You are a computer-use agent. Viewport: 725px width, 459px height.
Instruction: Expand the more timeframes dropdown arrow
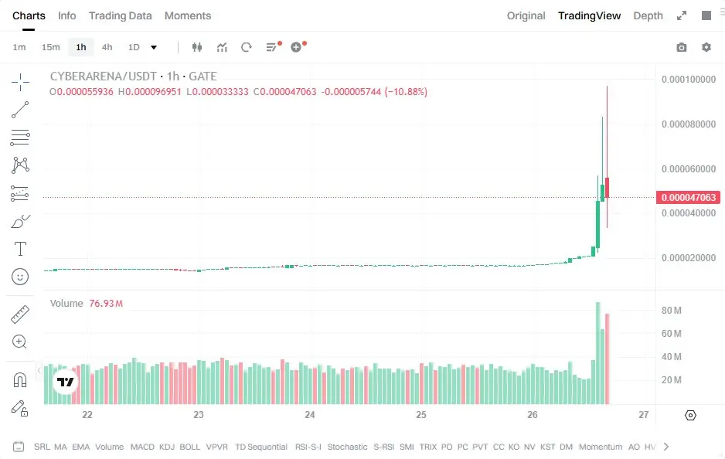(x=154, y=47)
